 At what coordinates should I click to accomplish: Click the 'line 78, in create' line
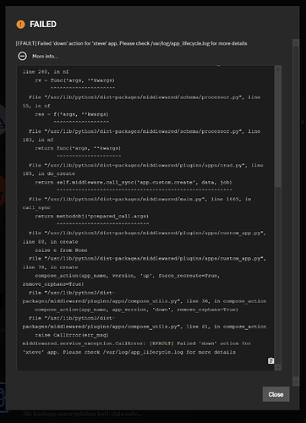[x=51, y=267]
